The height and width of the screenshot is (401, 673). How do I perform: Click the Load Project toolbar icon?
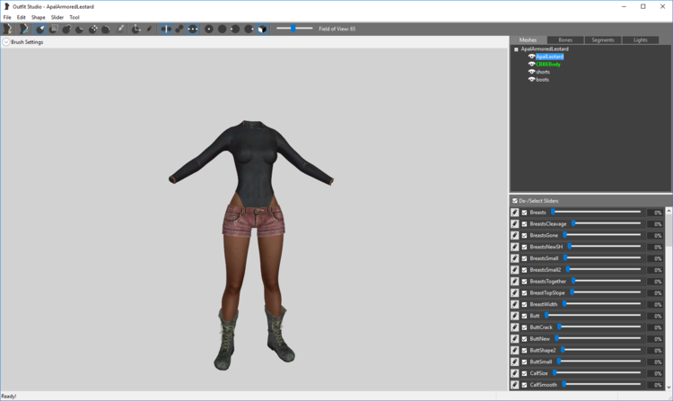[x=23, y=29]
